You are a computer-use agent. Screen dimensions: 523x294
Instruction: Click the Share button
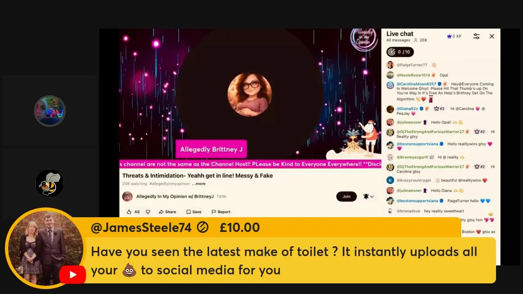click(x=168, y=212)
